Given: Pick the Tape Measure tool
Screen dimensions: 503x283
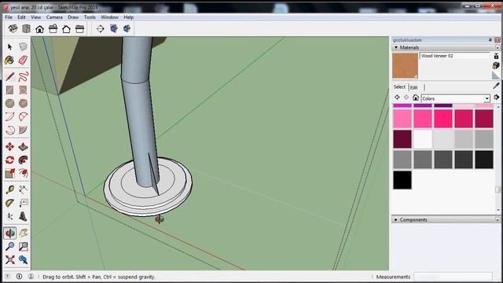Looking at the screenshot, I should [9, 189].
